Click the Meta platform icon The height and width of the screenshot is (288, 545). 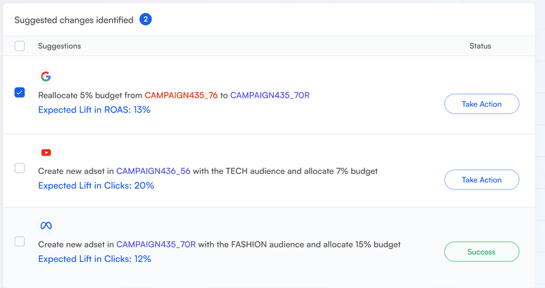pos(46,225)
